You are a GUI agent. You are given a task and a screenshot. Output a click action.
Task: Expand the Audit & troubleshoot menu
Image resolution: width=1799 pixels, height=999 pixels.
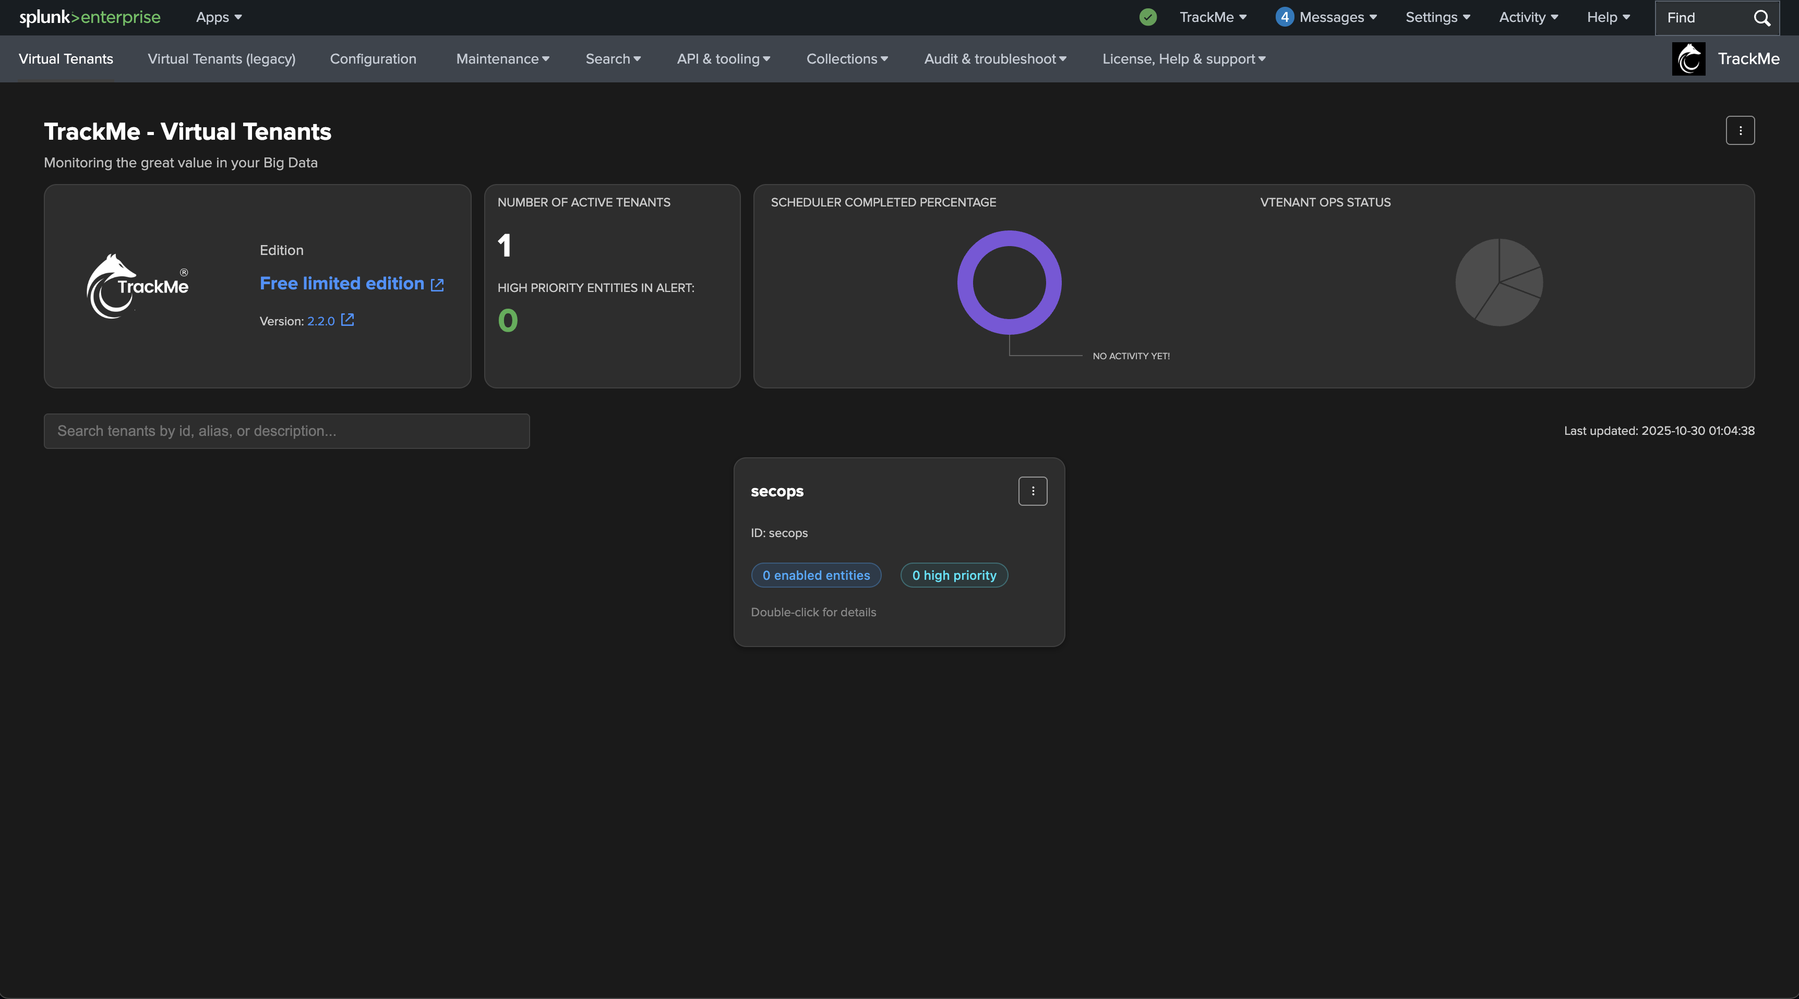(994, 58)
